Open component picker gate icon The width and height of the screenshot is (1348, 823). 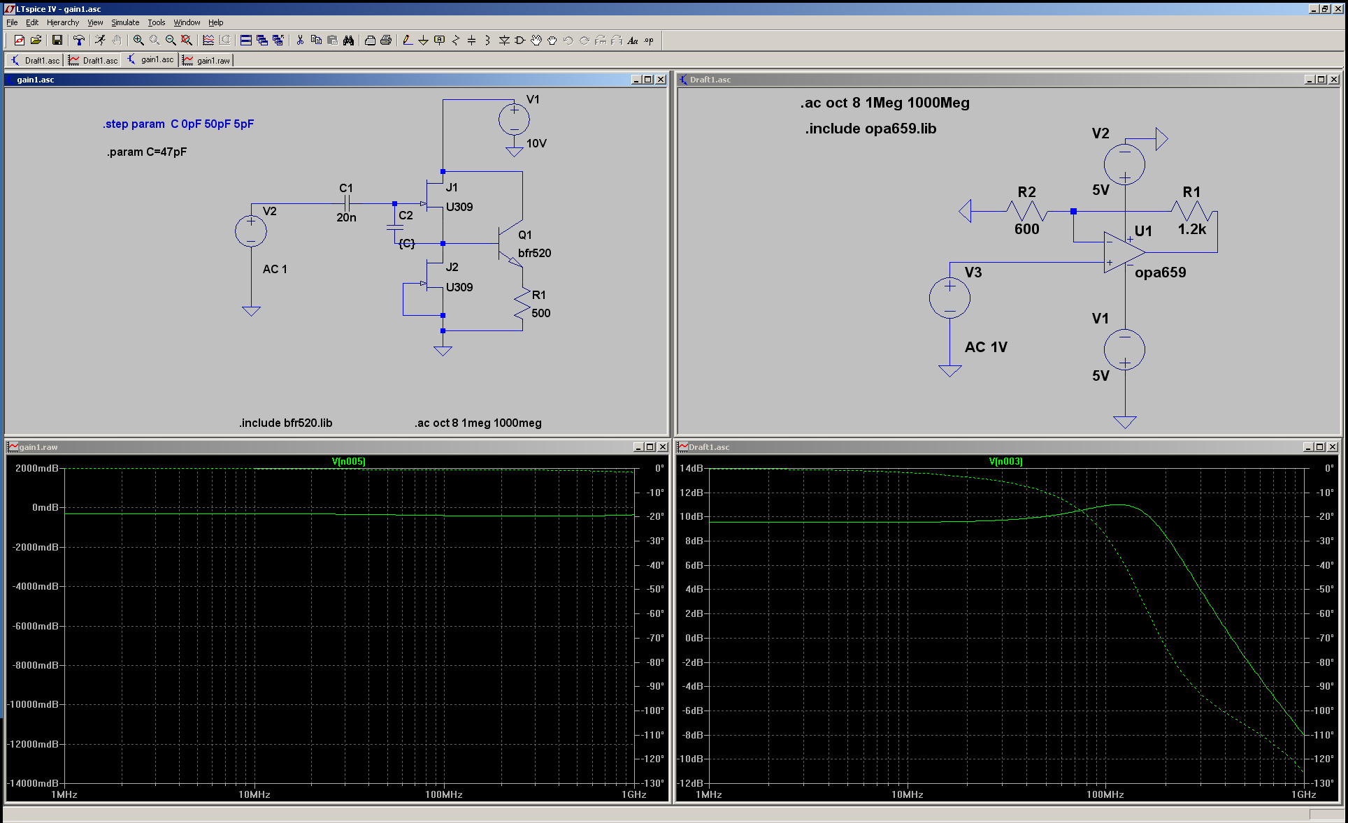(520, 41)
